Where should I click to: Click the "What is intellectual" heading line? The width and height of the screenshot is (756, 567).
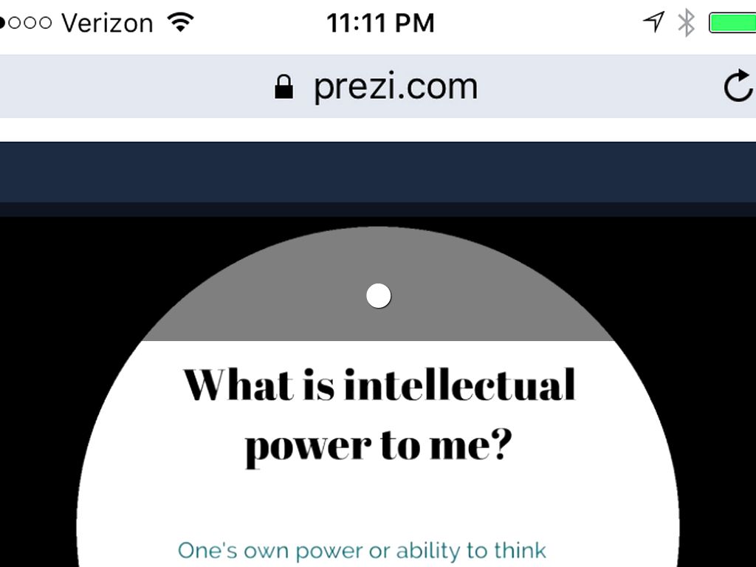pyautogui.click(x=379, y=384)
